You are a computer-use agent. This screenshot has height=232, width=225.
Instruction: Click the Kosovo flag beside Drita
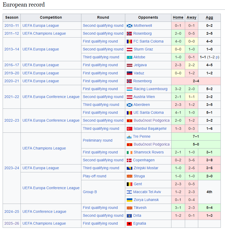[x=129, y=216]
